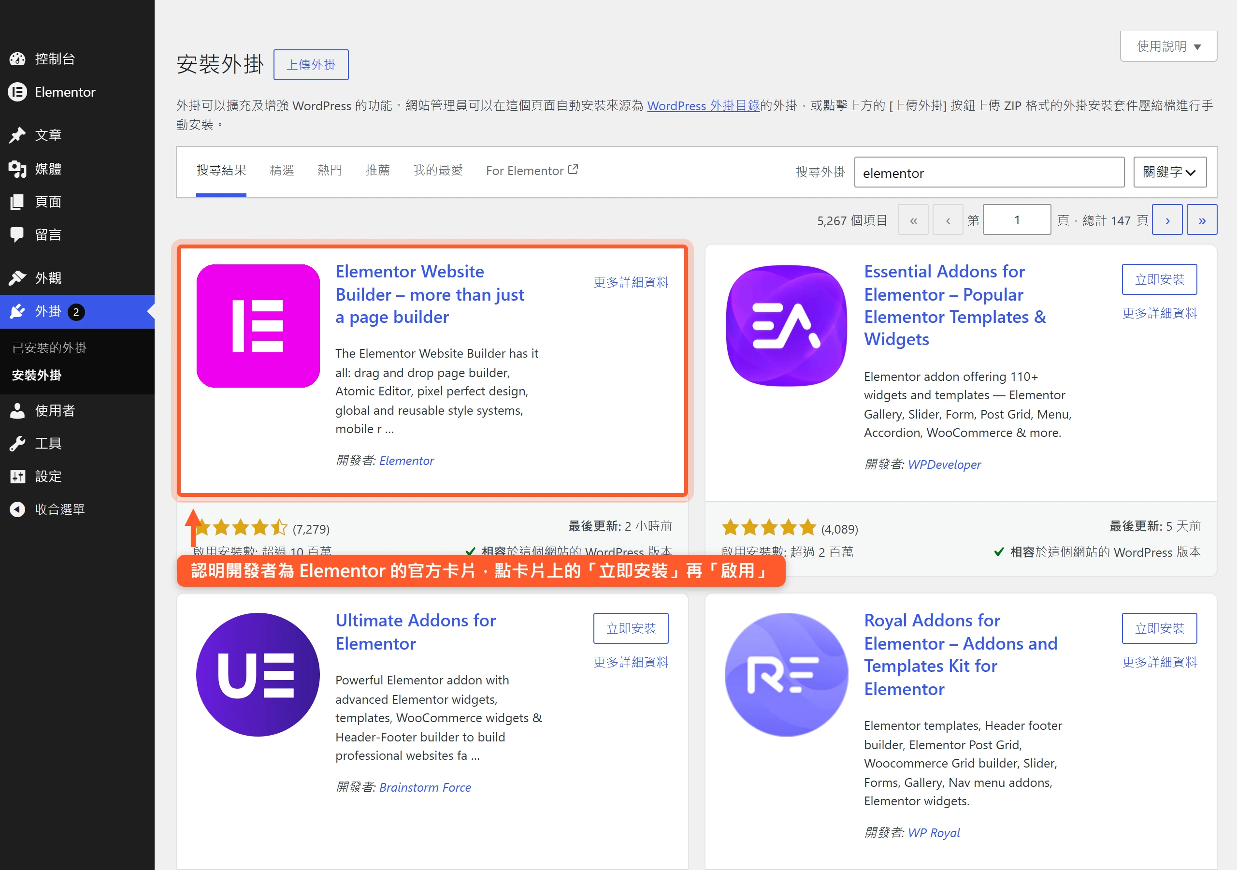Screen dimensions: 1237x870
Task: Click the 5,267 個項目 count text
Action: point(852,220)
